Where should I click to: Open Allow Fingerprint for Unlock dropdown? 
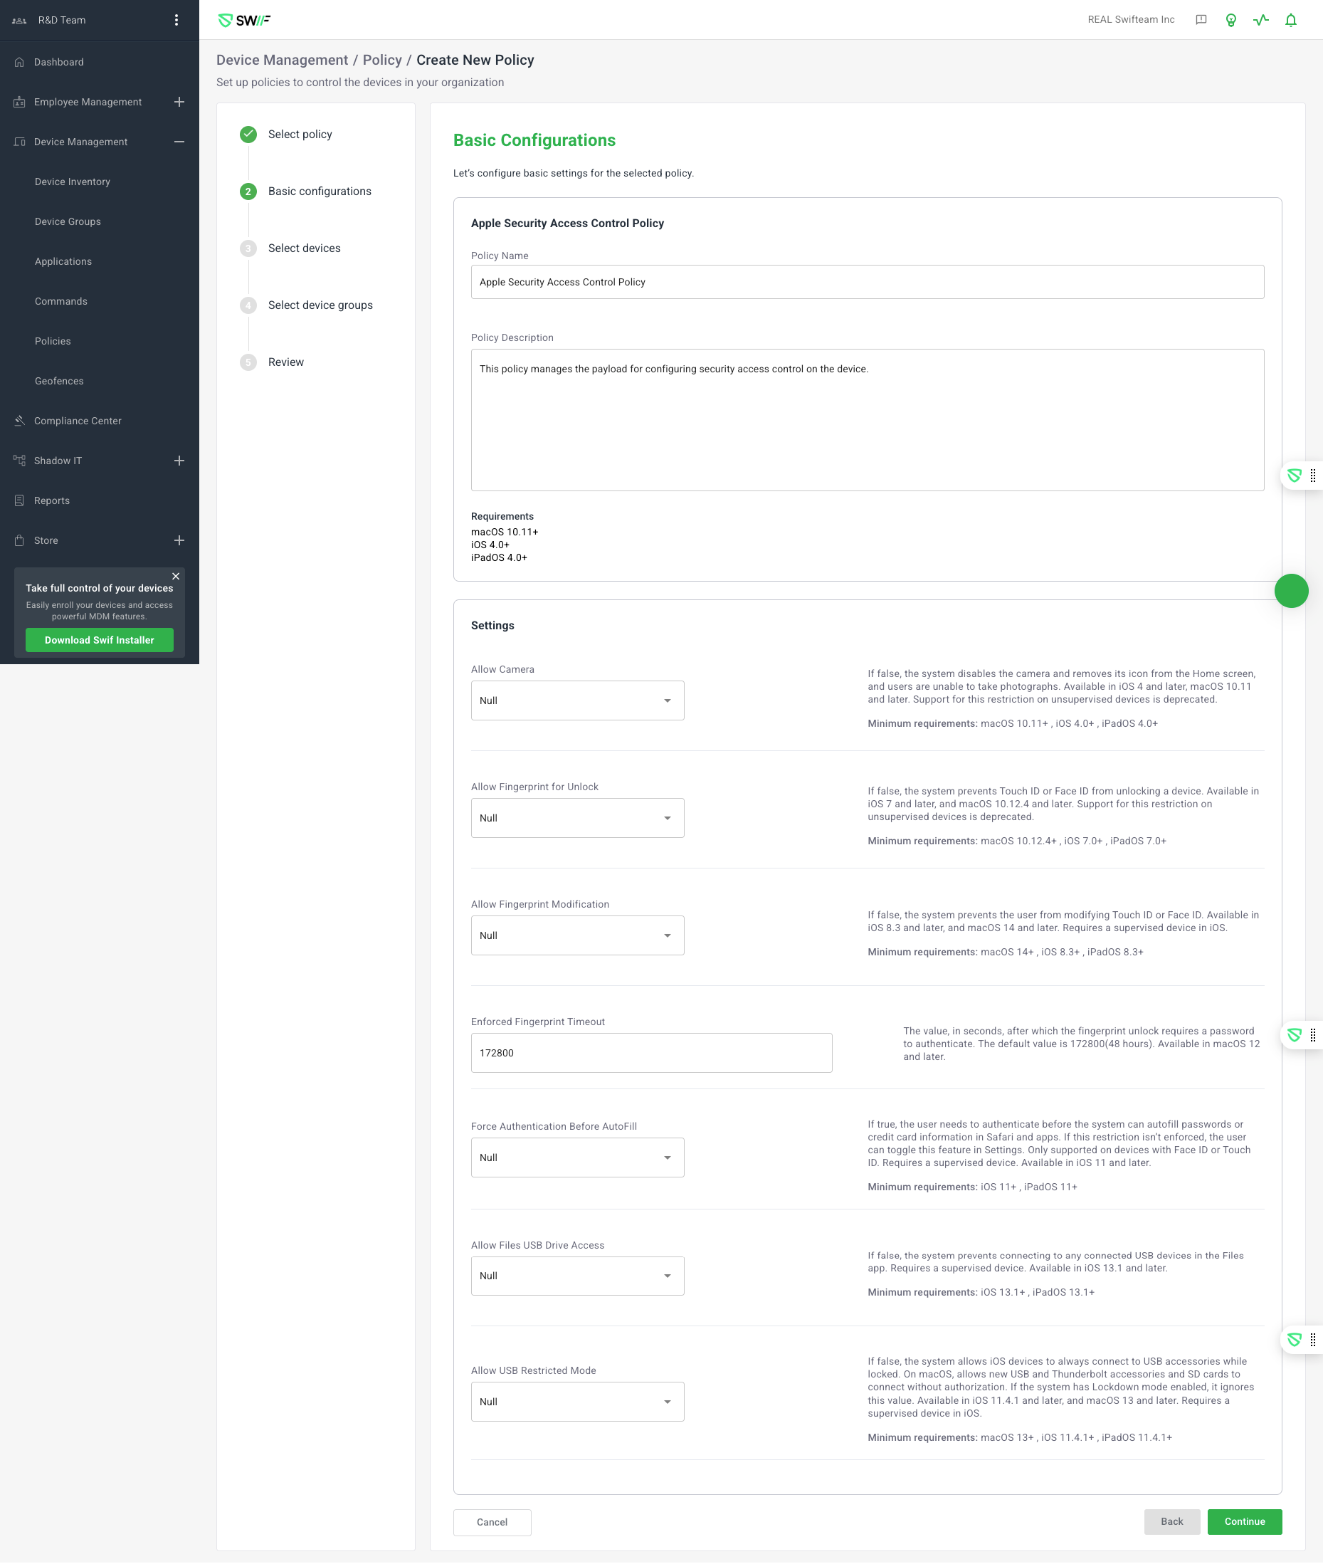click(576, 818)
